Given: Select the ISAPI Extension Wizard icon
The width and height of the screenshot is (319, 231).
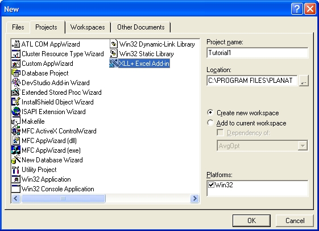Looking at the screenshot, I should pyautogui.click(x=16, y=112).
